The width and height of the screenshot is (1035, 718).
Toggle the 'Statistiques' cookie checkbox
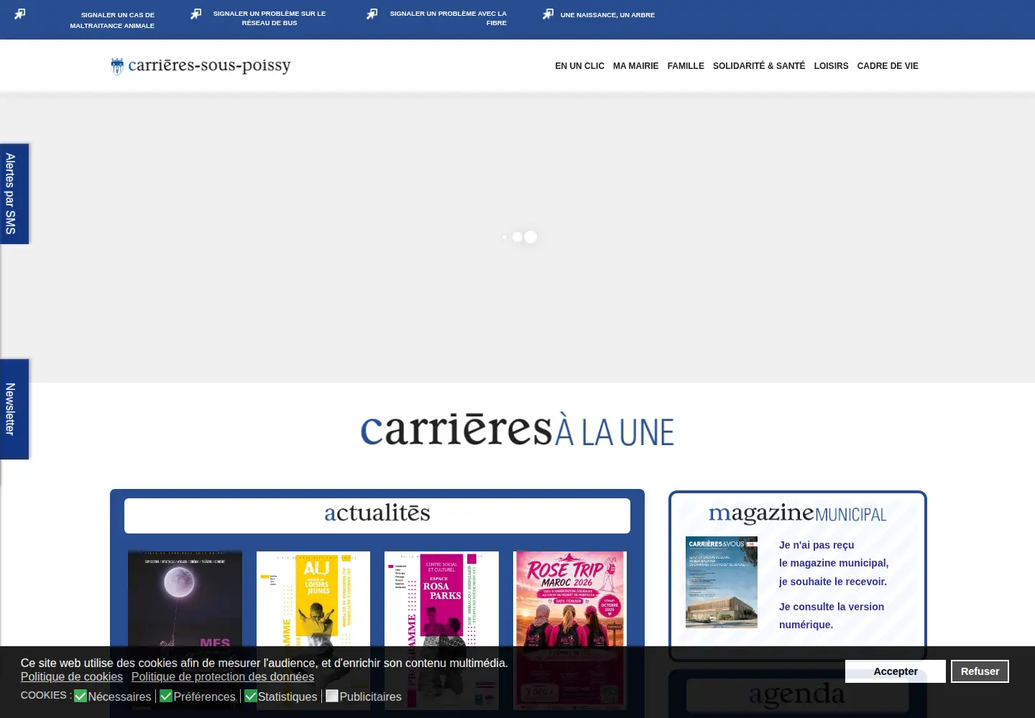tap(251, 696)
